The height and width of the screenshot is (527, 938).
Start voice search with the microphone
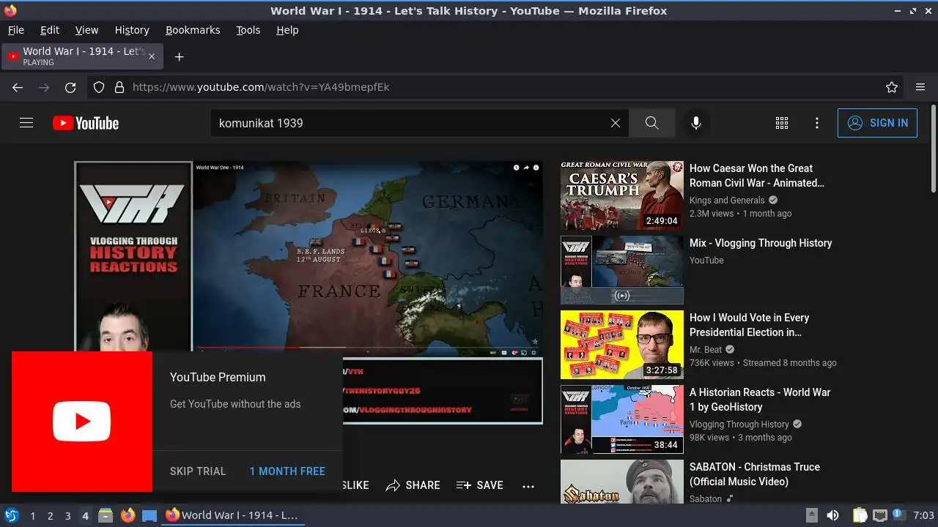click(x=696, y=123)
